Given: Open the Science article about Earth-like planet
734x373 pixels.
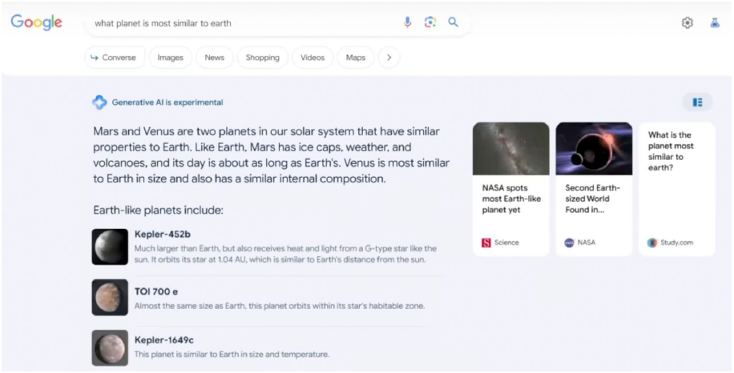Looking at the screenshot, I should (510, 189).
